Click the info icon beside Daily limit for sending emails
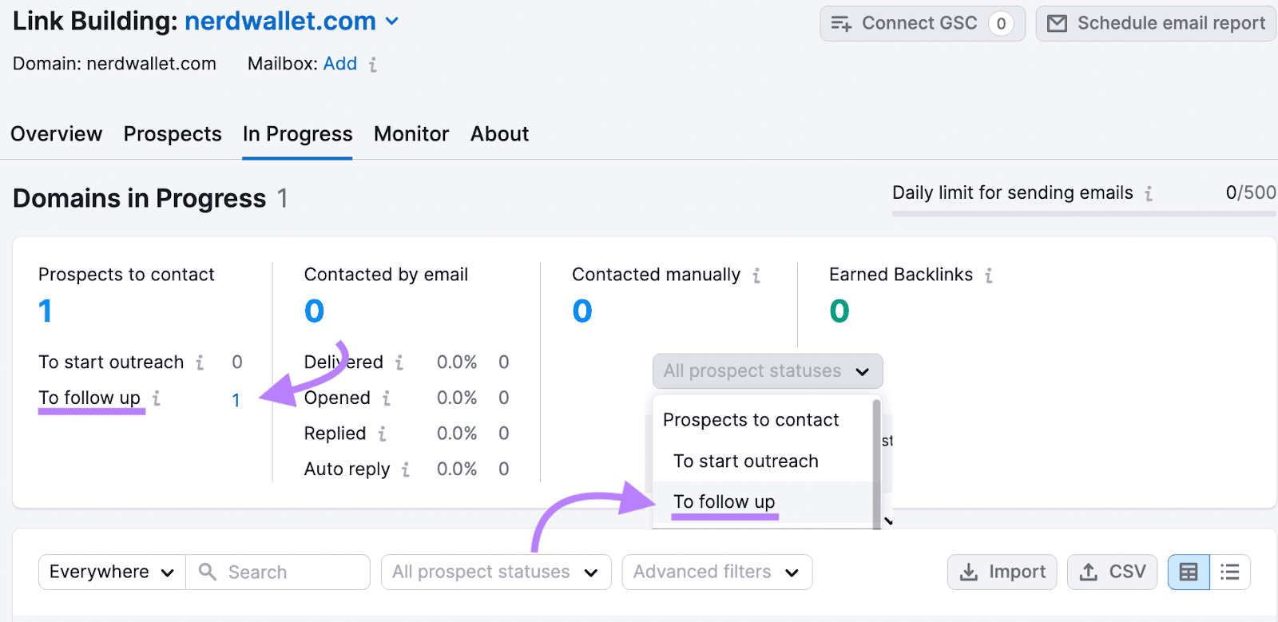Image resolution: width=1278 pixels, height=622 pixels. (x=1149, y=193)
